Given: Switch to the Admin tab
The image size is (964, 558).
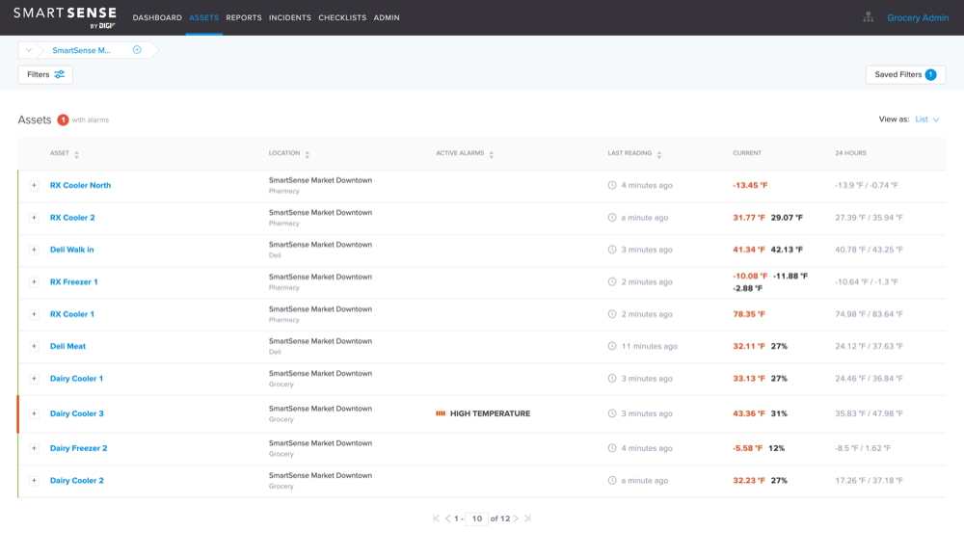Looking at the screenshot, I should (x=387, y=17).
